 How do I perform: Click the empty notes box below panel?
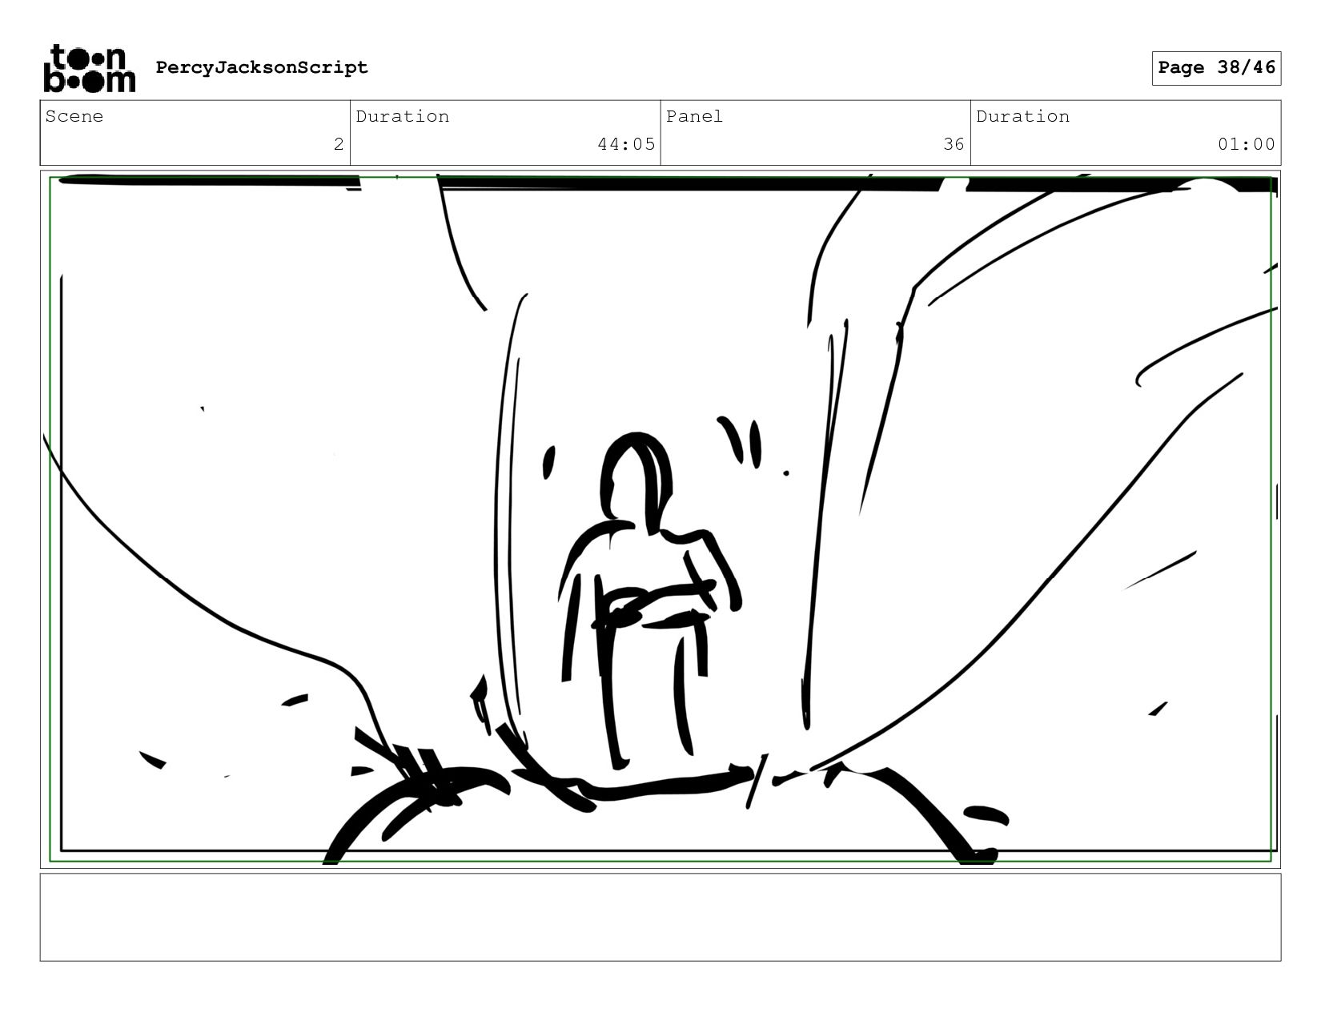click(x=660, y=917)
